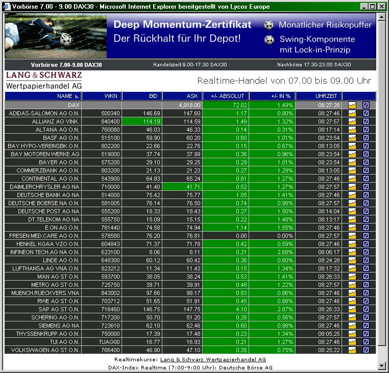Viewport: 389px width, 373px height.
Task: Click SCHERING AG O.N. name cell
Action: click(x=43, y=317)
